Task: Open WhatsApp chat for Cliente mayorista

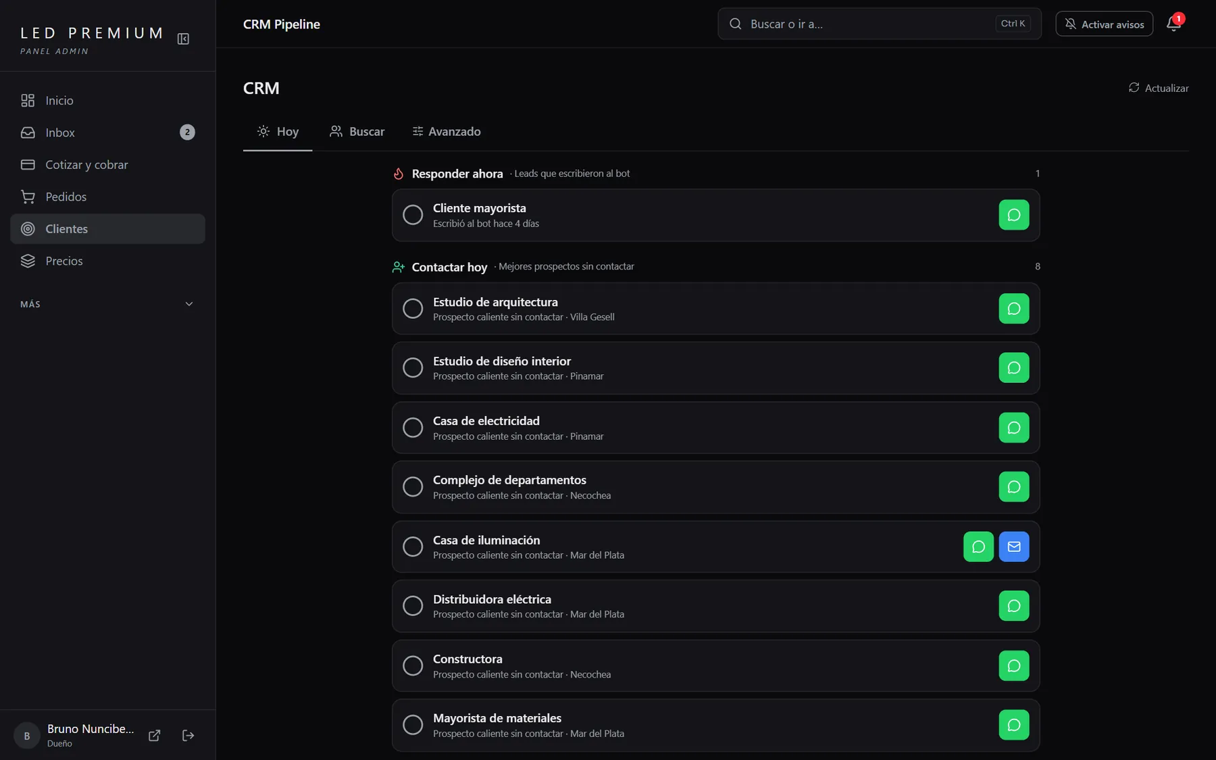Action: [x=1013, y=215]
